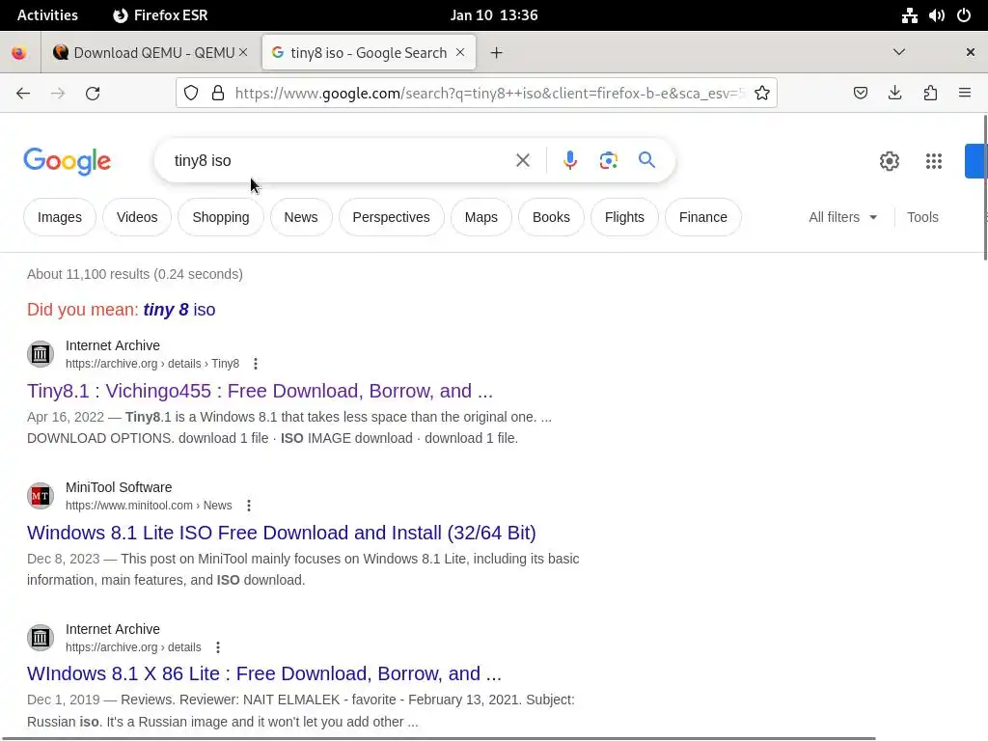This screenshot has width=988, height=741.
Task: Click the archive.org › details › Tiny8 URL text
Action: [152, 364]
